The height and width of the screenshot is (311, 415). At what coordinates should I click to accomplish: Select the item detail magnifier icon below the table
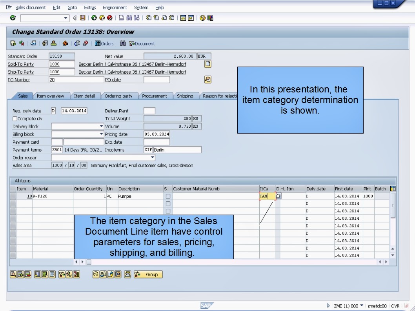point(13,274)
